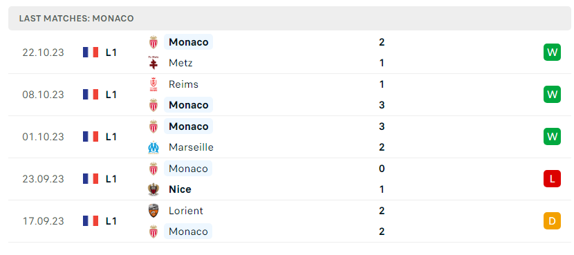Viewport: 574px width, 255px height.
Task: Click the Nice club crest icon
Action: (x=154, y=189)
